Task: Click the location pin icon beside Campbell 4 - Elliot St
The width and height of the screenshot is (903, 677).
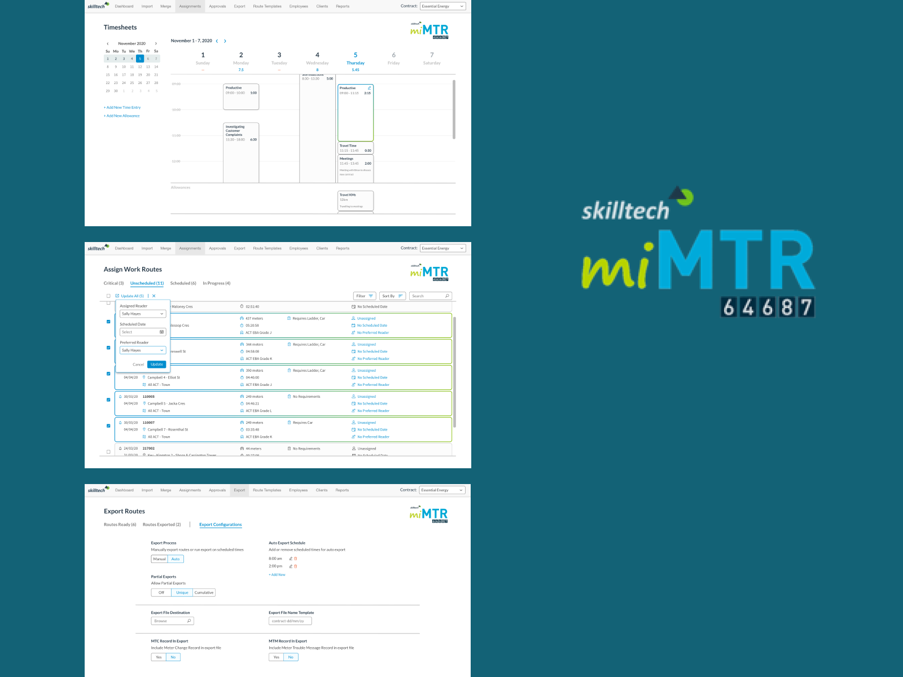Action: click(x=144, y=377)
